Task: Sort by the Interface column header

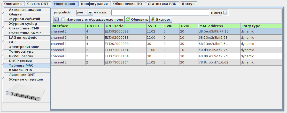Action: (x=68, y=26)
